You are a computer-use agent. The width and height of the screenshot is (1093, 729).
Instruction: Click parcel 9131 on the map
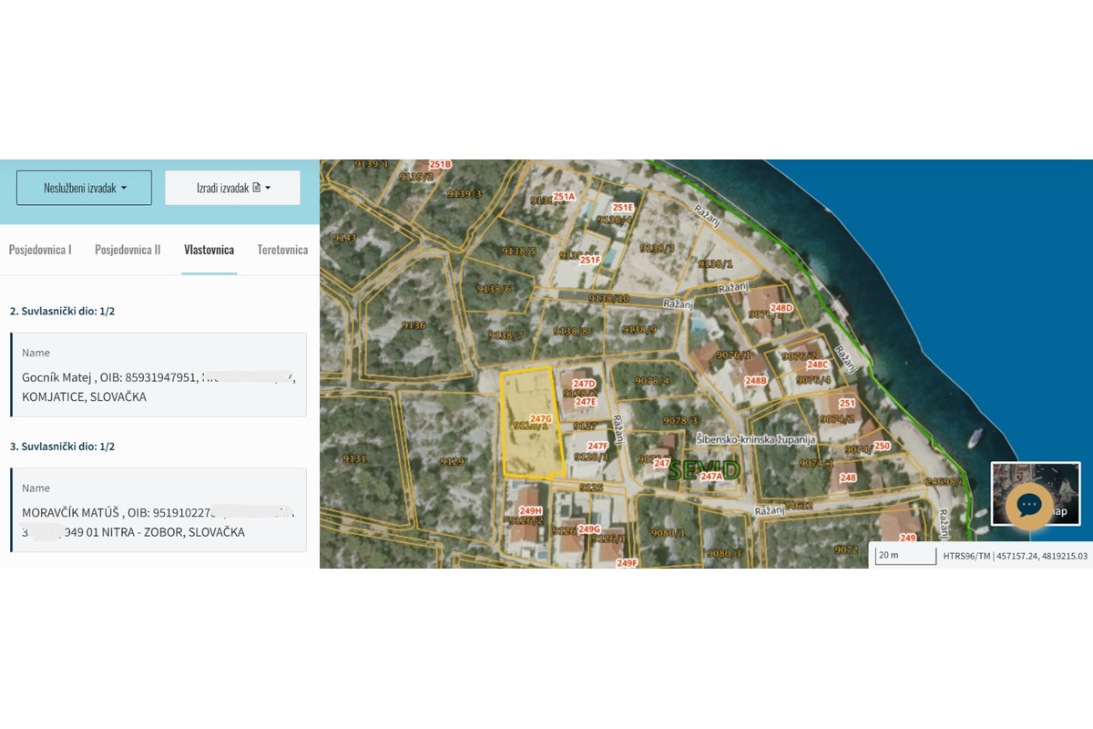click(x=354, y=459)
